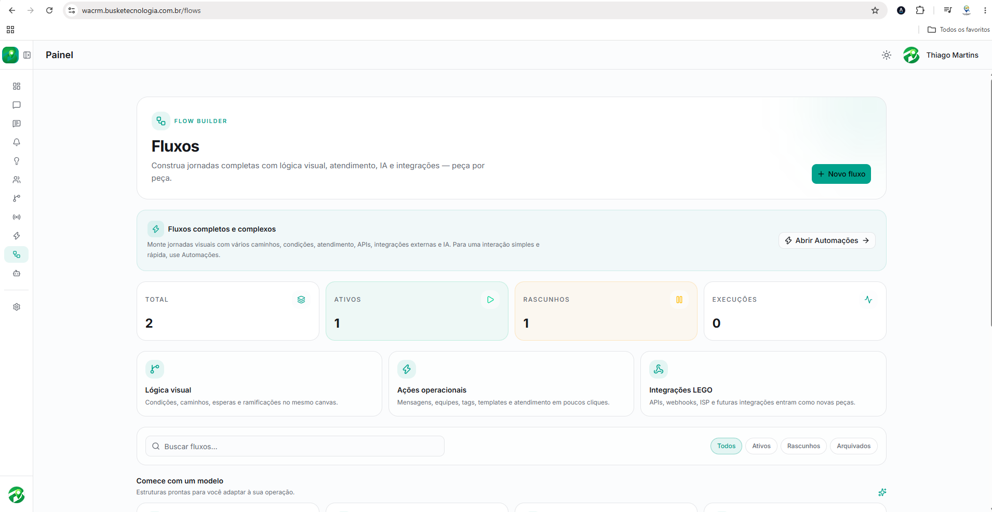Screen dimensions: 992x512
Task: Click the Lógica visual feature card
Action: click(x=259, y=384)
